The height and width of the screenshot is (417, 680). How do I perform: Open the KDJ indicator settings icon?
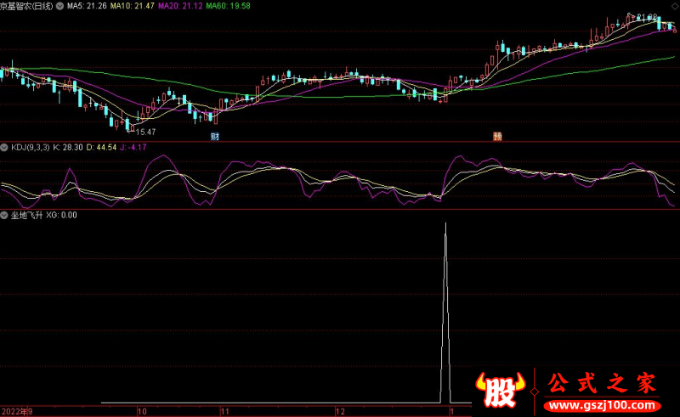pos(5,147)
